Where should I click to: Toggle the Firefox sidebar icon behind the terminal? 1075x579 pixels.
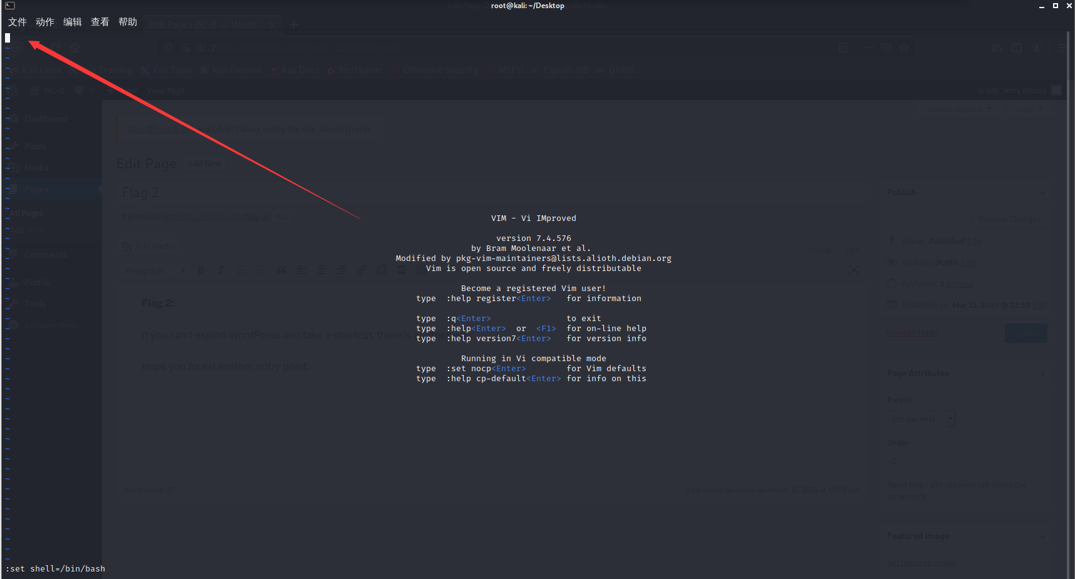(x=1017, y=48)
